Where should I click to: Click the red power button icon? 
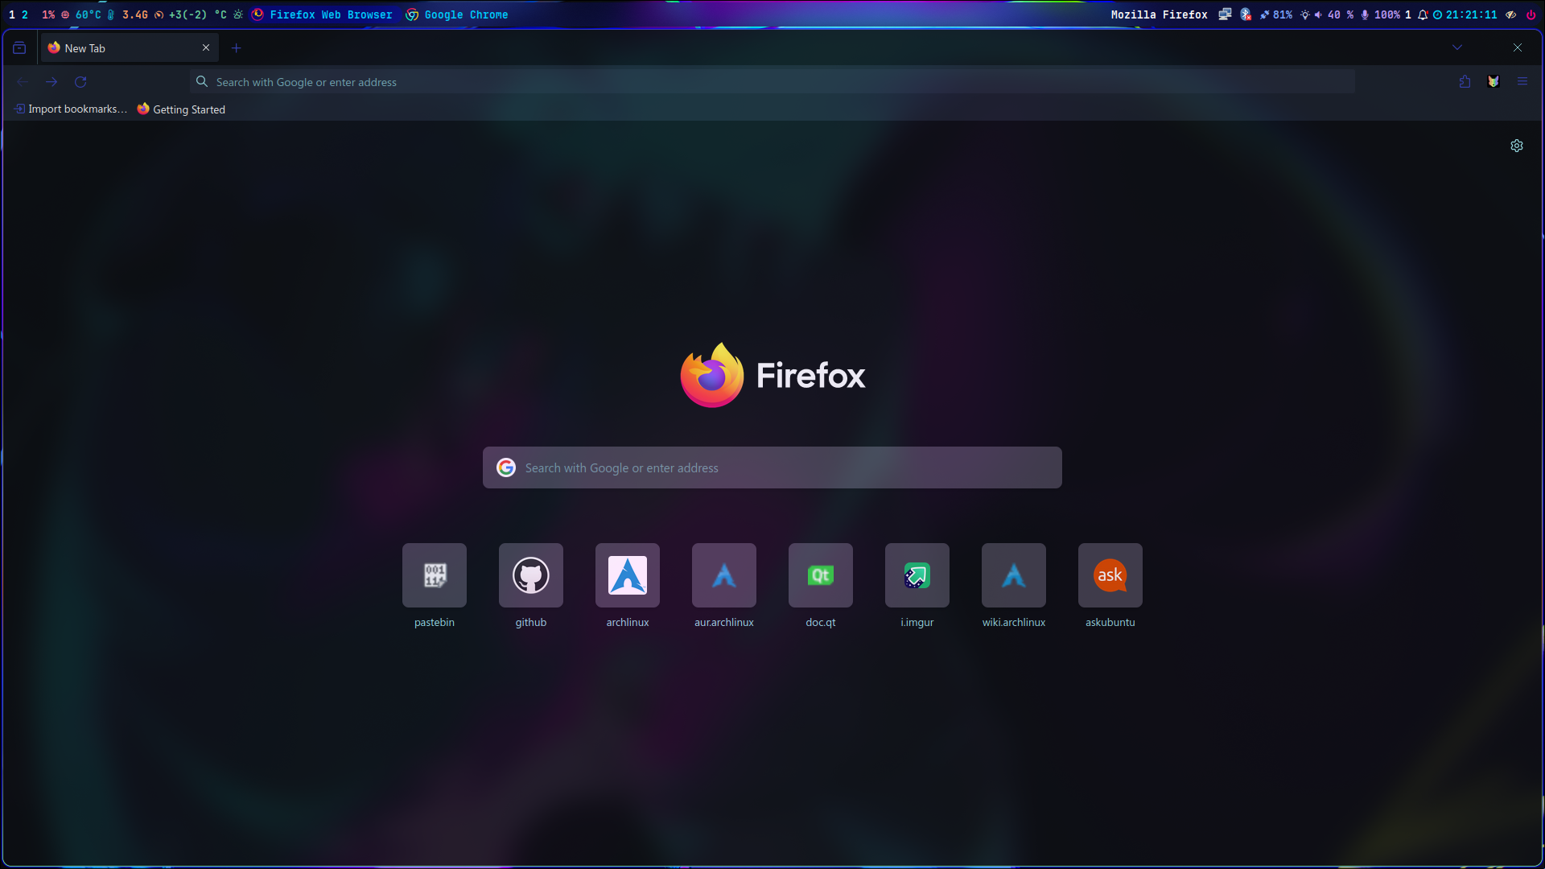click(1531, 14)
